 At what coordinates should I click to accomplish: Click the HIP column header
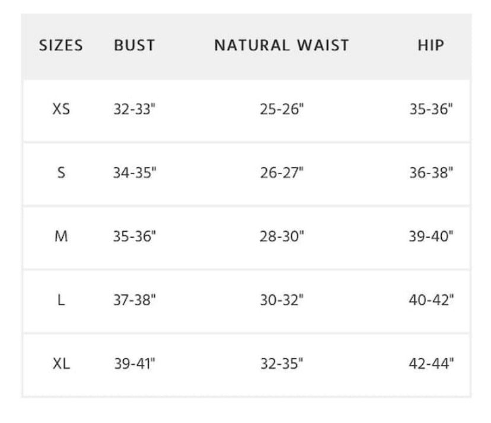coord(431,46)
